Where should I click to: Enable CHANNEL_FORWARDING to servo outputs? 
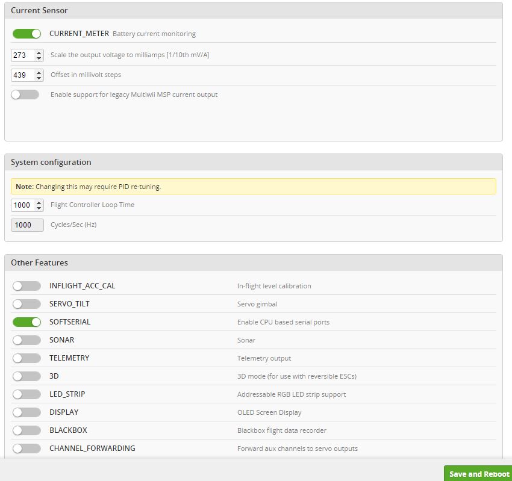27,448
